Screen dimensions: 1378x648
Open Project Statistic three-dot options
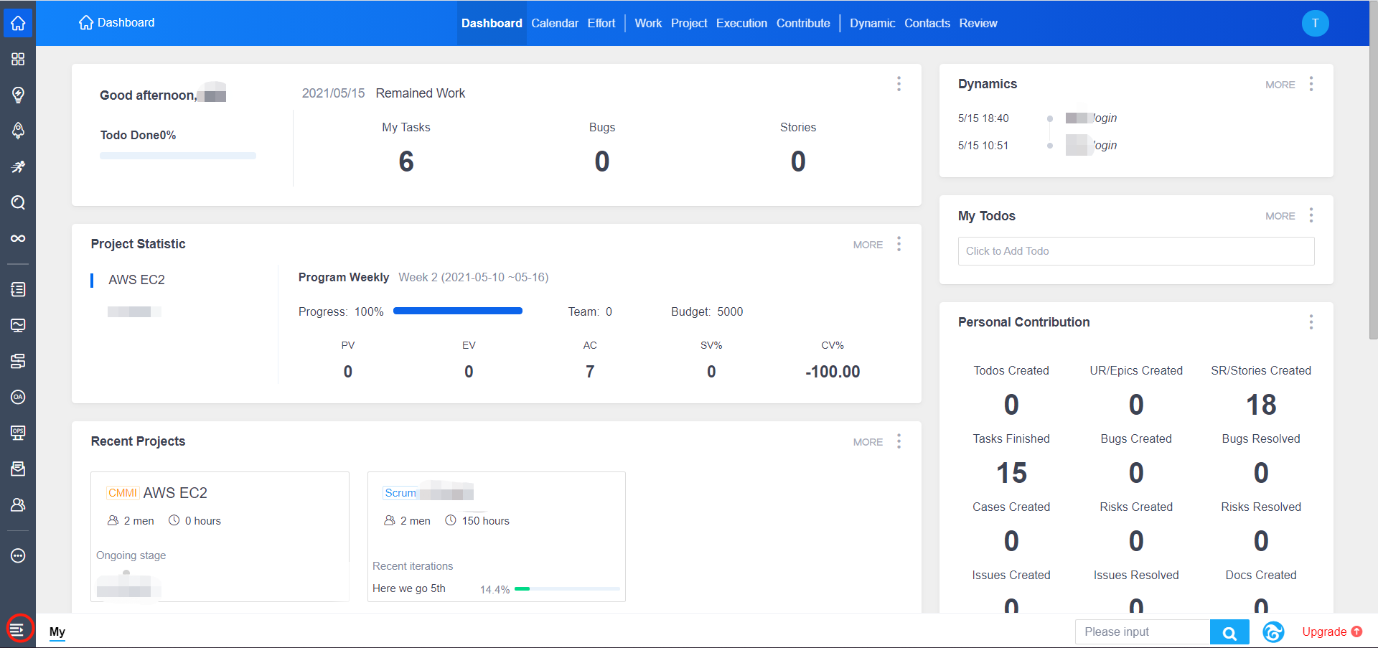point(899,244)
